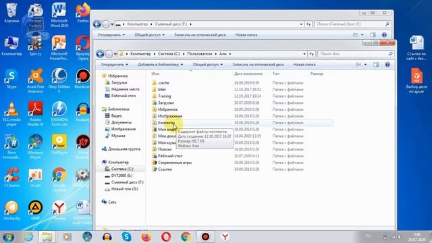The width and height of the screenshot is (432, 243).
Task: Open Avast Free Antivirus desktop icon
Action: (x=35, y=80)
